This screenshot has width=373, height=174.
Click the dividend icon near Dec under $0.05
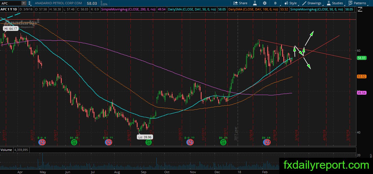223,143
